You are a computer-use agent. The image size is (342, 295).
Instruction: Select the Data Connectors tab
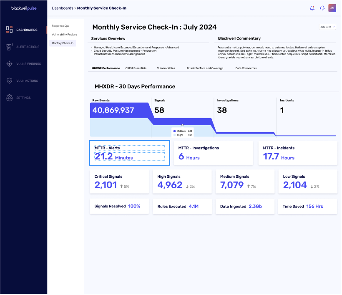coord(246,68)
